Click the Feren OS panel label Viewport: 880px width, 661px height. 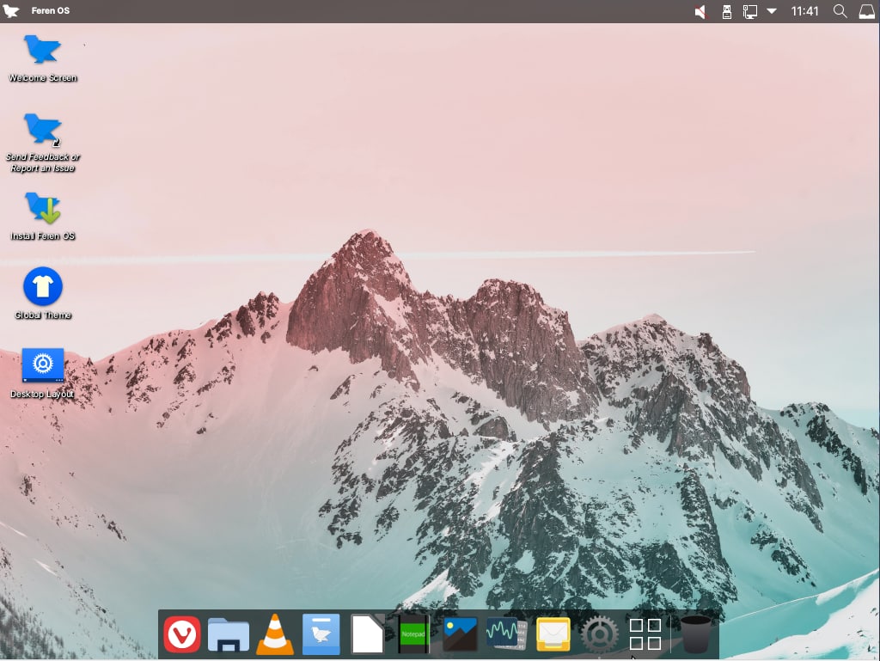[x=51, y=10]
